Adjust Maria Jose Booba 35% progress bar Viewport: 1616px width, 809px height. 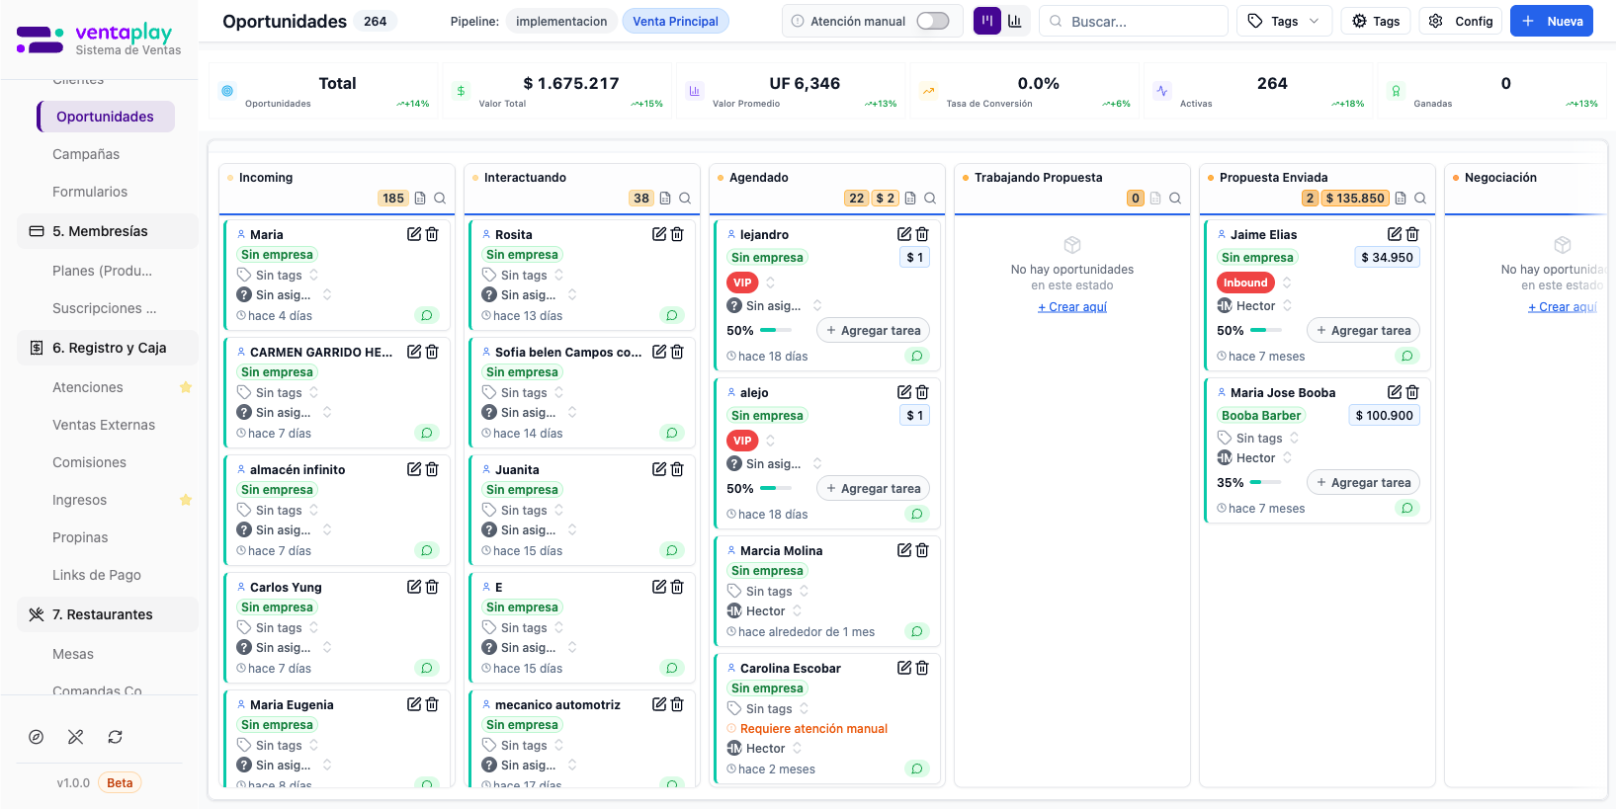tap(1266, 482)
